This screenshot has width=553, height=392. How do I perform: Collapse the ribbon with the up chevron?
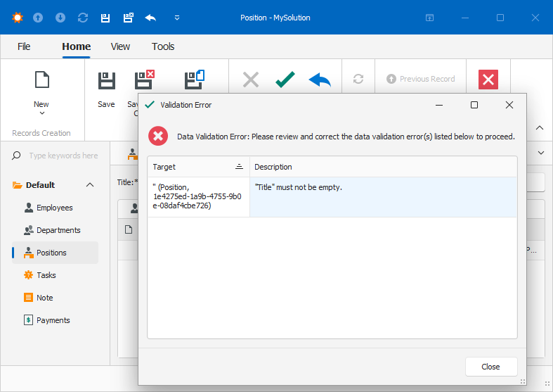click(540, 128)
